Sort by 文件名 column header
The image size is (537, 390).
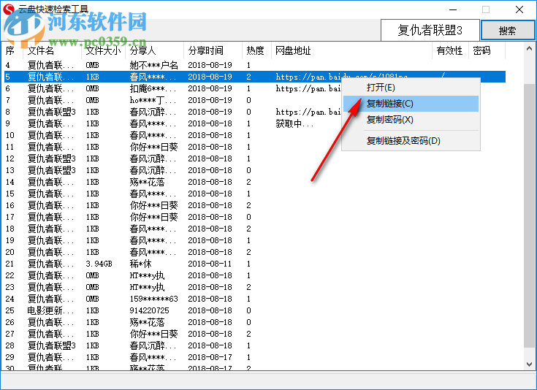click(x=52, y=50)
